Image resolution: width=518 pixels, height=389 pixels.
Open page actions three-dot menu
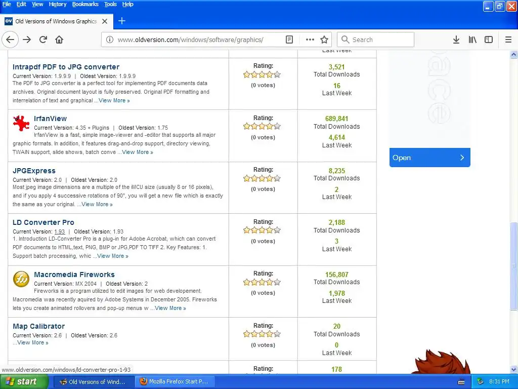(x=310, y=40)
